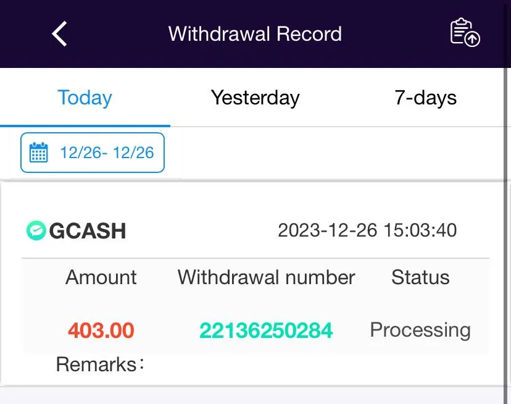511x404 pixels.
Task: Click the GCASH label text
Action: 88,231
